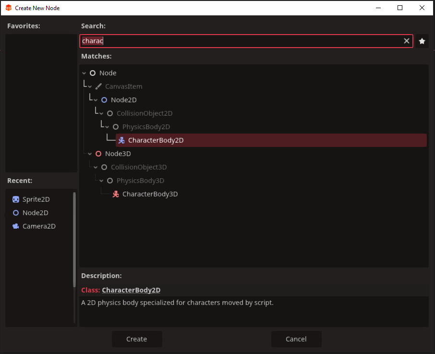Collapse the Node2D branch in Matches
Image resolution: width=435 pixels, height=354 pixels.
coord(96,100)
